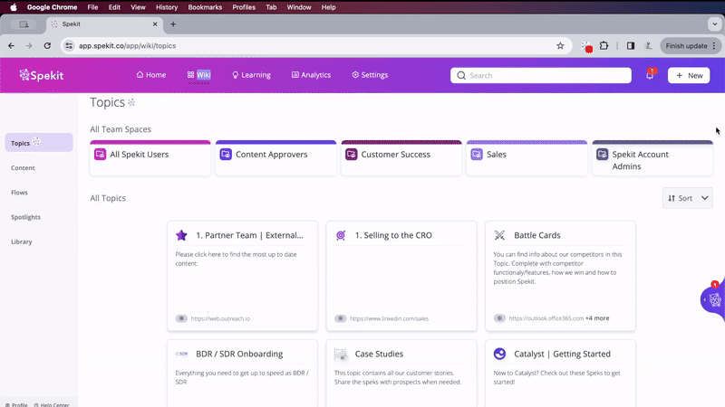Click the SDR icon on BDR / SDR Onboarding
Viewport: 725px width, 407px height.
pyautogui.click(x=181, y=354)
